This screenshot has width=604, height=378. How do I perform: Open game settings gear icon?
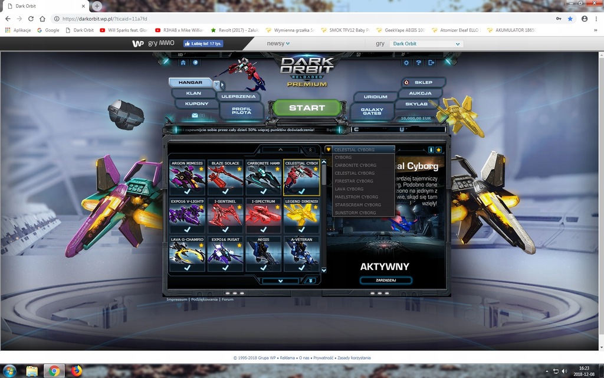406,63
